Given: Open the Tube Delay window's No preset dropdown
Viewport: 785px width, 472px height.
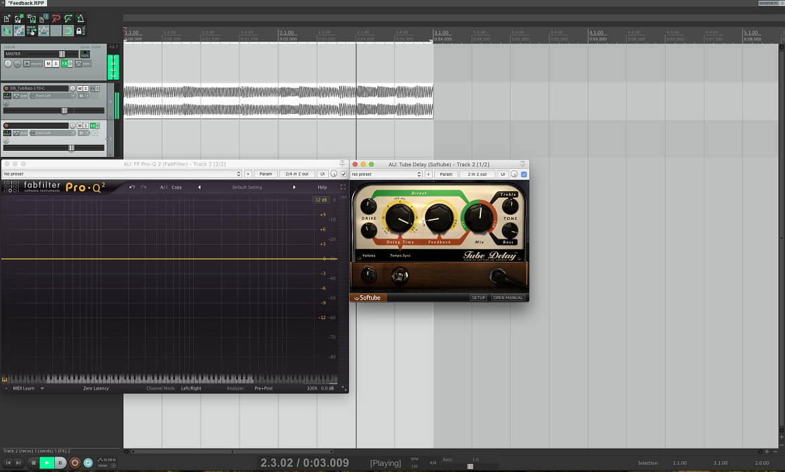Looking at the screenshot, I should (x=386, y=174).
